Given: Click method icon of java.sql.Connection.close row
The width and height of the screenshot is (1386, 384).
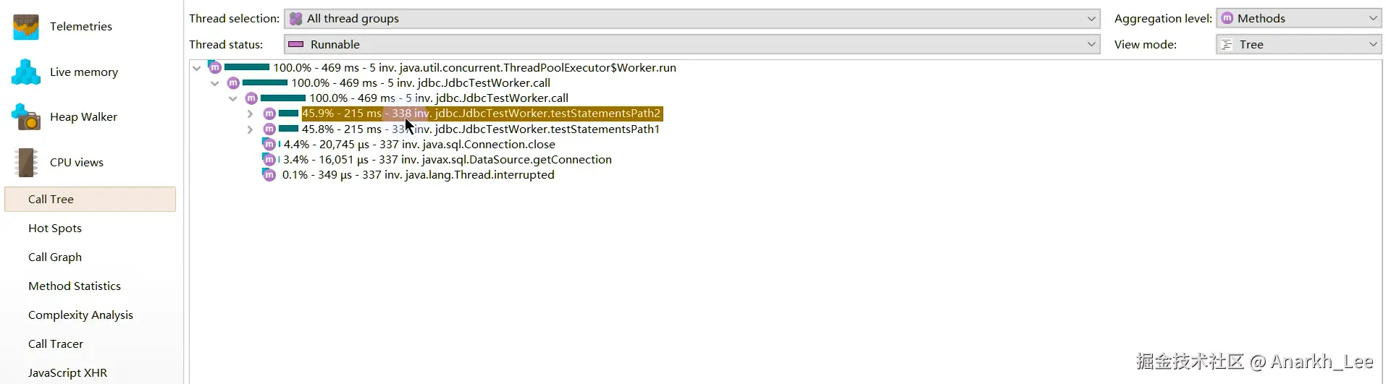Looking at the screenshot, I should [x=269, y=144].
